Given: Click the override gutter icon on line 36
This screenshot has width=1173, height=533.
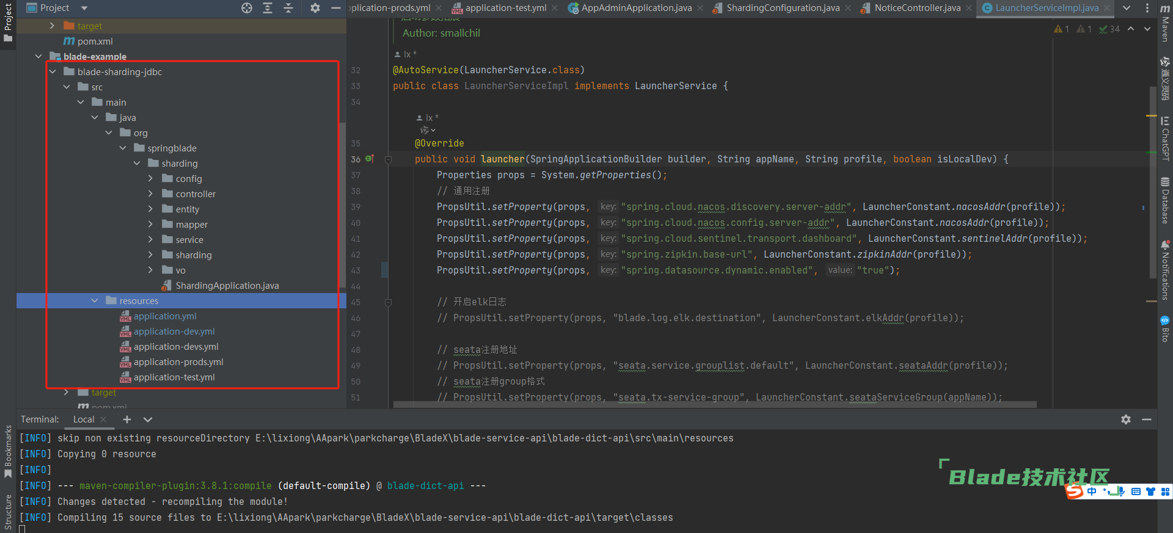Looking at the screenshot, I should click(x=370, y=159).
